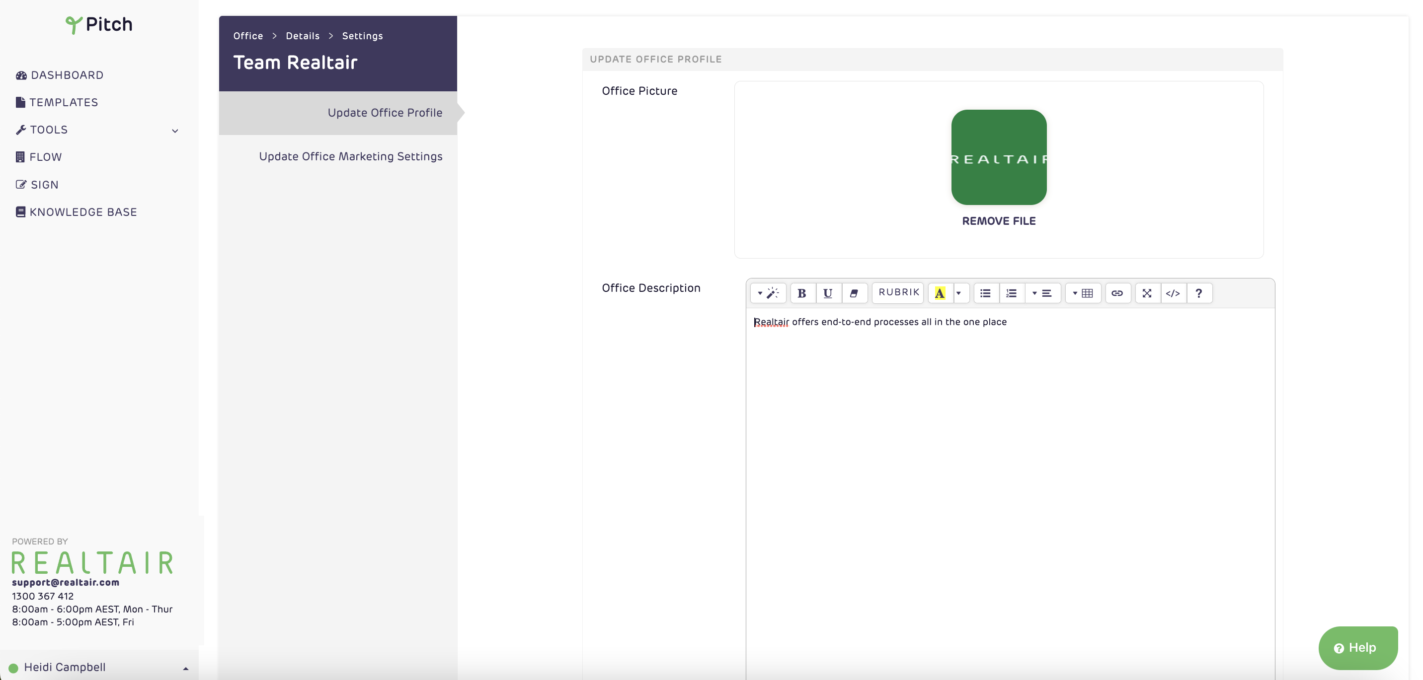Open Knowledge Base in sidebar
Screen dimensions: 1423x680
(x=76, y=212)
